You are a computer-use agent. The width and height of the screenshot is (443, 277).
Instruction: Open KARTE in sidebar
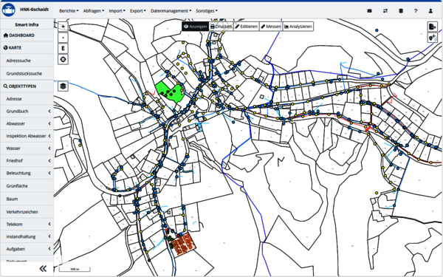click(x=27, y=48)
